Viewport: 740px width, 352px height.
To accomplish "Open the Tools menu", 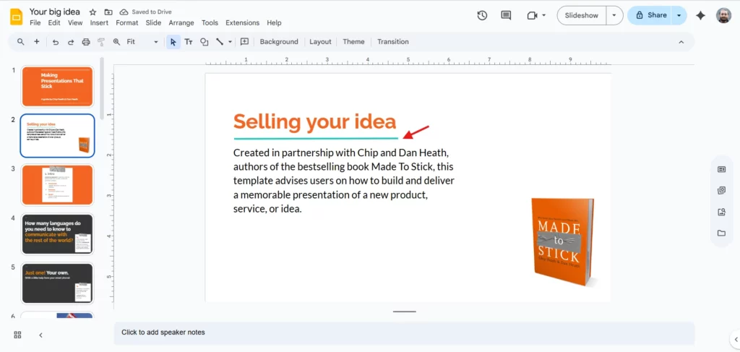I will (x=210, y=22).
